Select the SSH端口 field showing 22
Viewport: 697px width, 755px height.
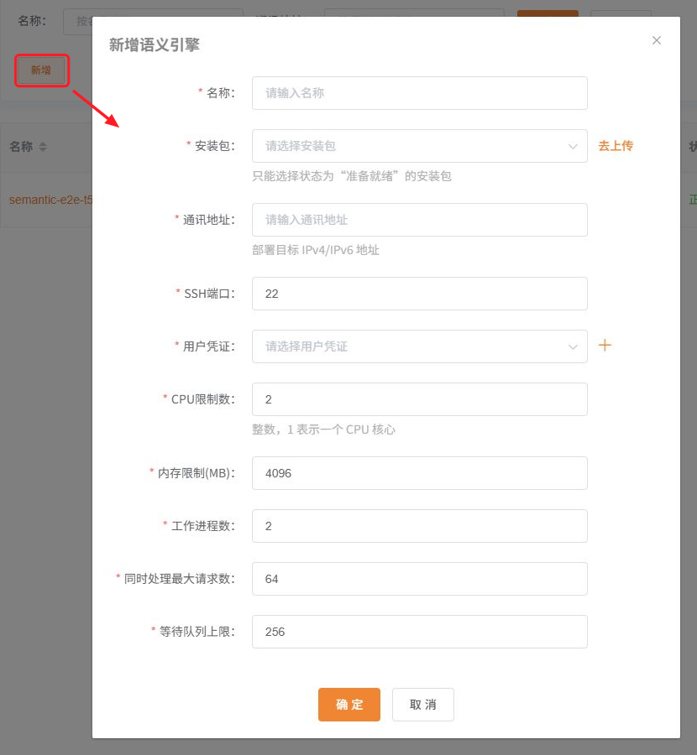(x=419, y=294)
